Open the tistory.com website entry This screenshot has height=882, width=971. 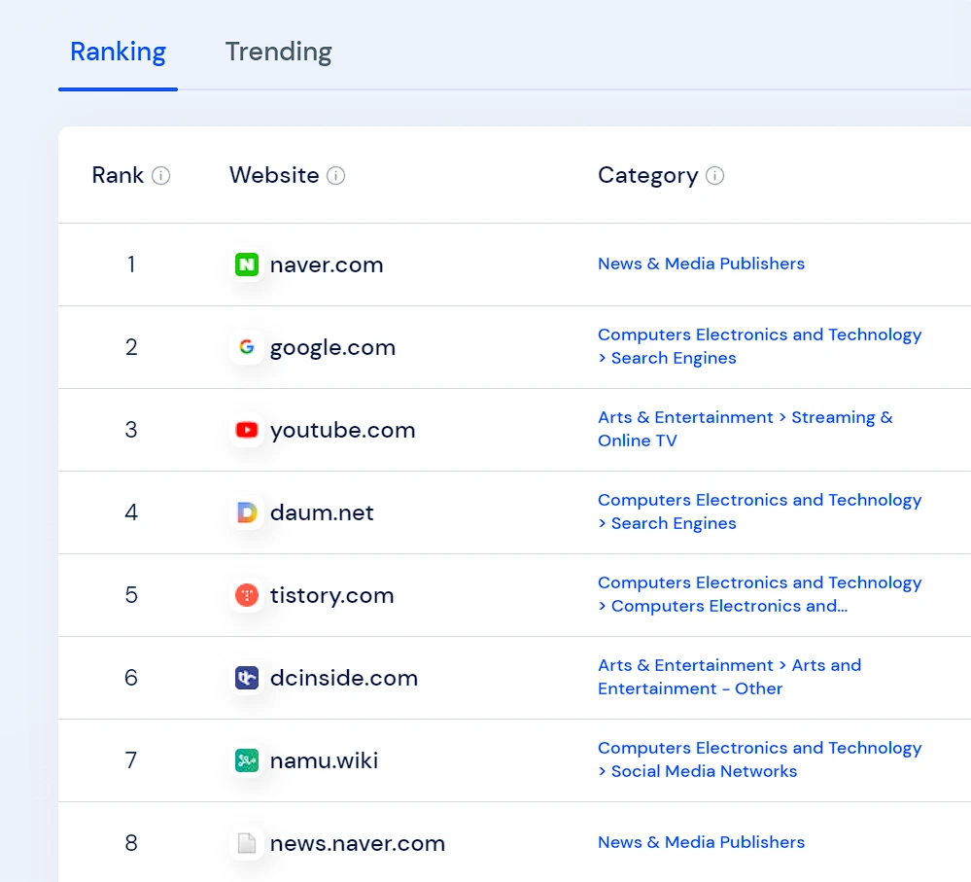pos(331,596)
